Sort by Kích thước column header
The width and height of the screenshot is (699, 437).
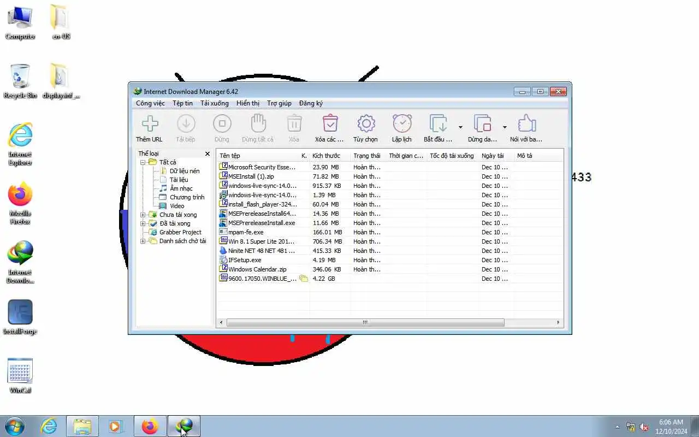pyautogui.click(x=330, y=156)
